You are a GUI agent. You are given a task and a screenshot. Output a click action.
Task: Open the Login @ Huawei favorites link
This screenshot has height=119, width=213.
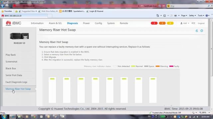click(95, 11)
